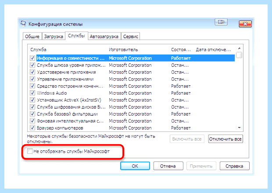Open help with the Справка button
Image resolution: width=272 pixels, height=193 pixels.
235,166
